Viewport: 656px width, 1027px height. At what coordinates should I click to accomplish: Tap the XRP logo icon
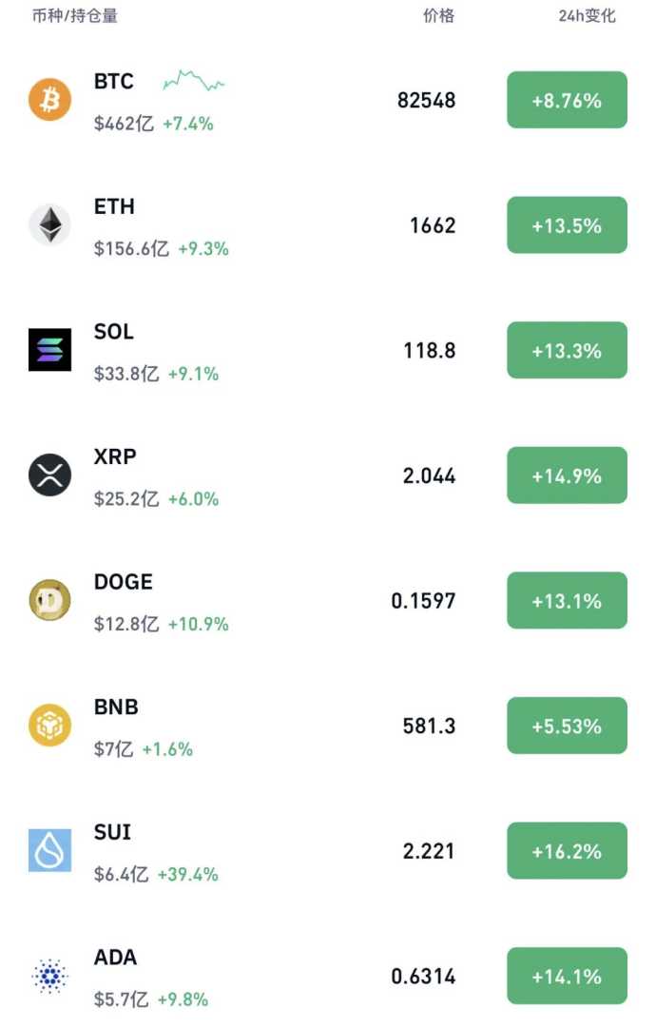(x=49, y=475)
